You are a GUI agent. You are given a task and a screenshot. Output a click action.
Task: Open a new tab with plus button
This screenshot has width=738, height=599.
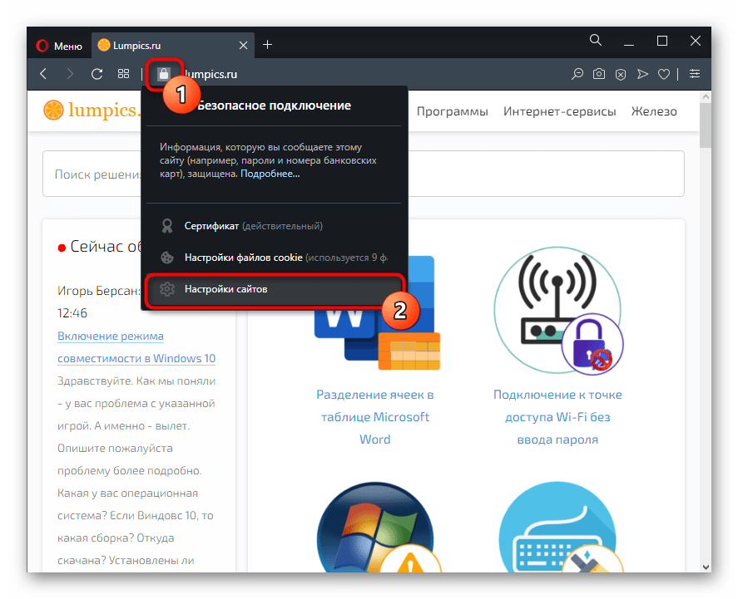(x=267, y=45)
